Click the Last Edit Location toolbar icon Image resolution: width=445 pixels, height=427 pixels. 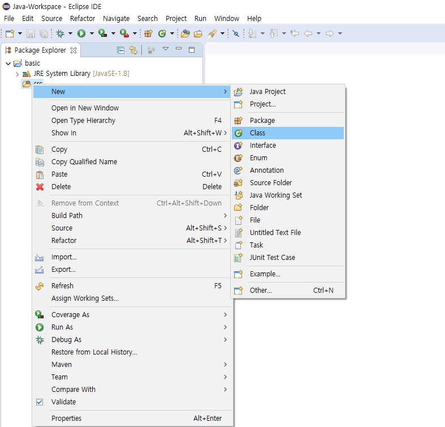295,33
